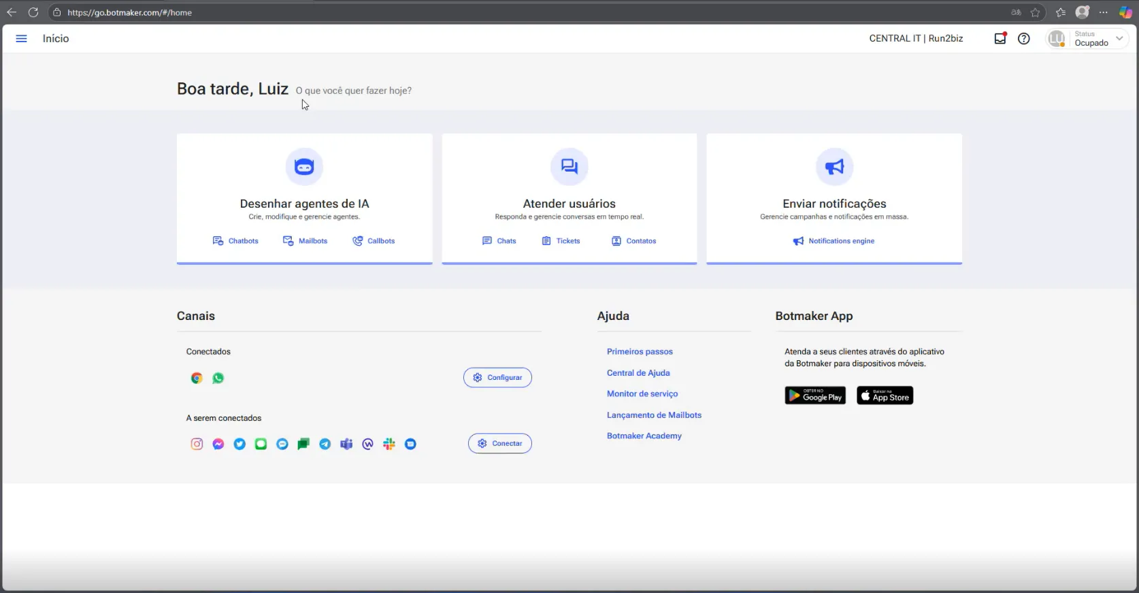Select the Telegram channel icon
The width and height of the screenshot is (1139, 593).
(325, 444)
